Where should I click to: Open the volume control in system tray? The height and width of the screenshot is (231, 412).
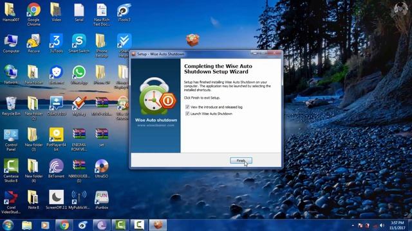[382, 225]
